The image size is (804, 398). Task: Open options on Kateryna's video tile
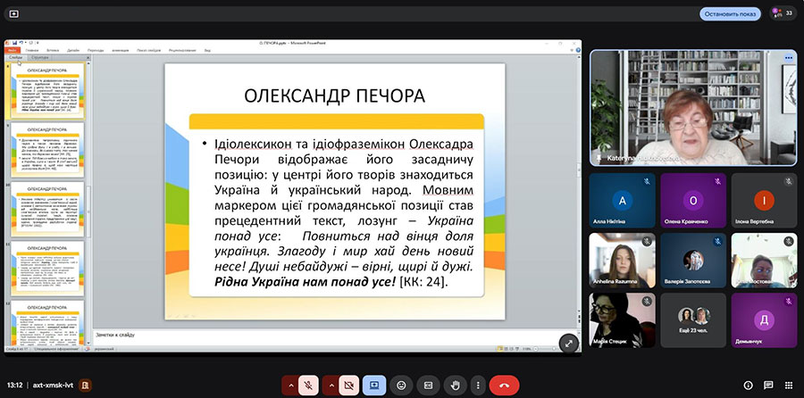point(788,58)
